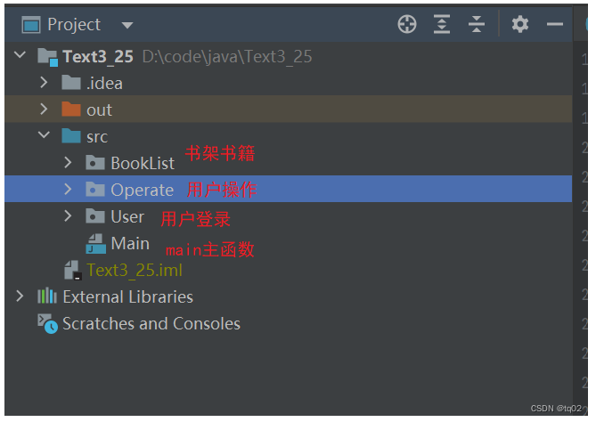Click the Collapse All toolbar icon
The height and width of the screenshot is (422, 596).
477,24
